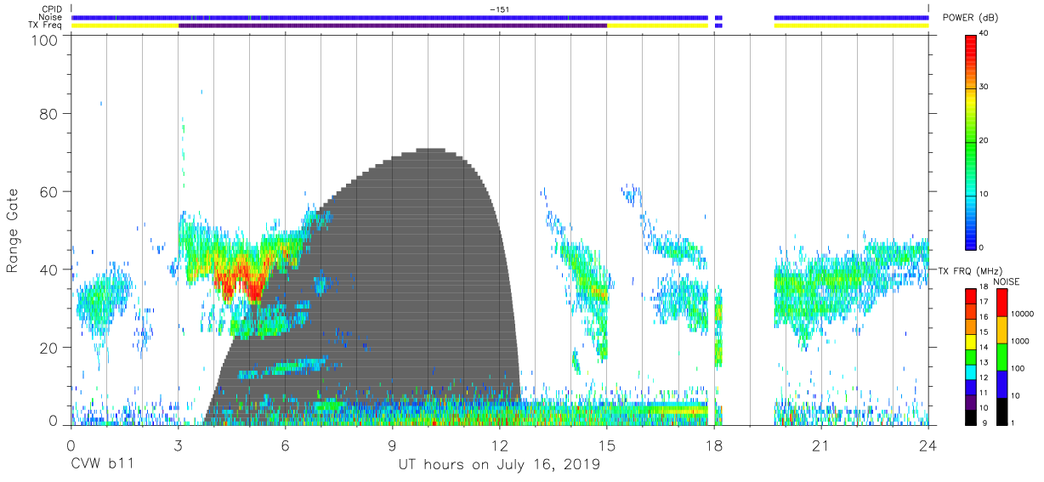
Task: Select the black bottom segment of noise legend
Action: tap(1001, 411)
